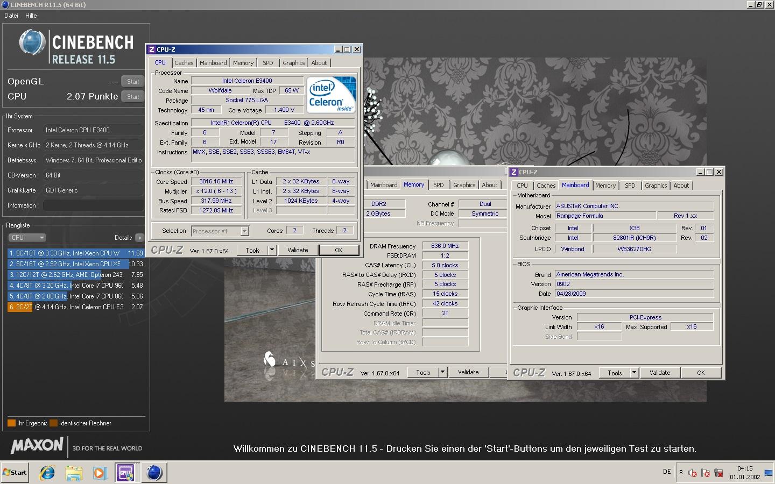The height and width of the screenshot is (484, 775).
Task: Click the Details arrow button in Rangliste
Action: tap(139, 238)
